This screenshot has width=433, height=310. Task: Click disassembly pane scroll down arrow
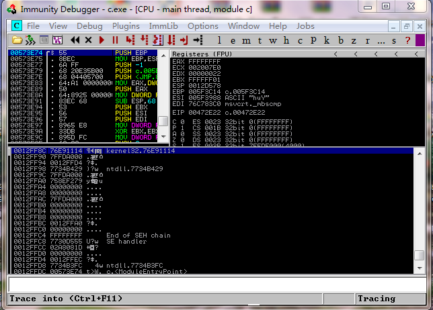pyautogui.click(x=163, y=137)
